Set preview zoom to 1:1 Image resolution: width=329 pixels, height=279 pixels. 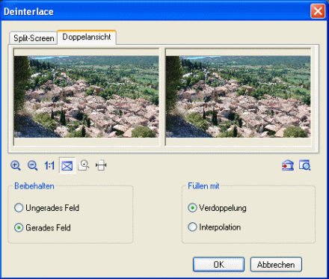(49, 165)
